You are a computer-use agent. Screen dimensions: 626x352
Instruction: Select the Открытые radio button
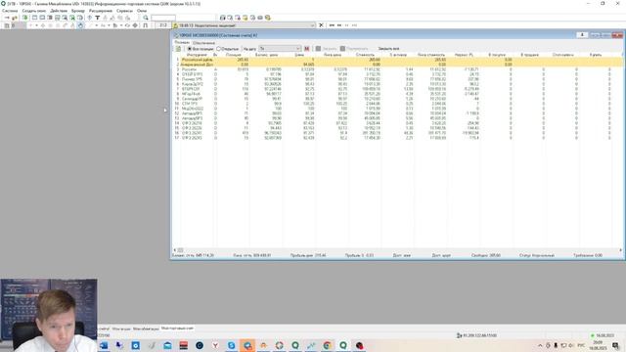(228, 49)
